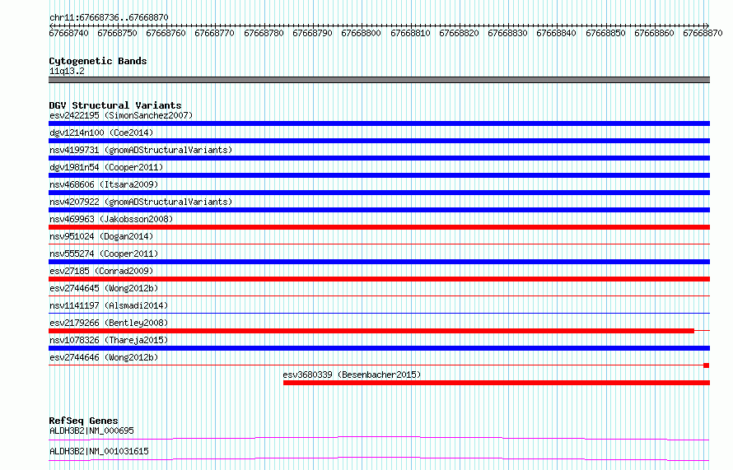Open nsv4207922 (gnomADStructuralVariants) label
Image resolution: width=733 pixels, height=470 pixels.
tap(141, 202)
